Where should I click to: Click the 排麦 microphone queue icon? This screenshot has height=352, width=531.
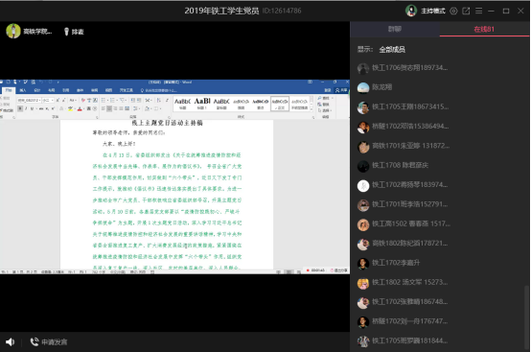[74, 32]
